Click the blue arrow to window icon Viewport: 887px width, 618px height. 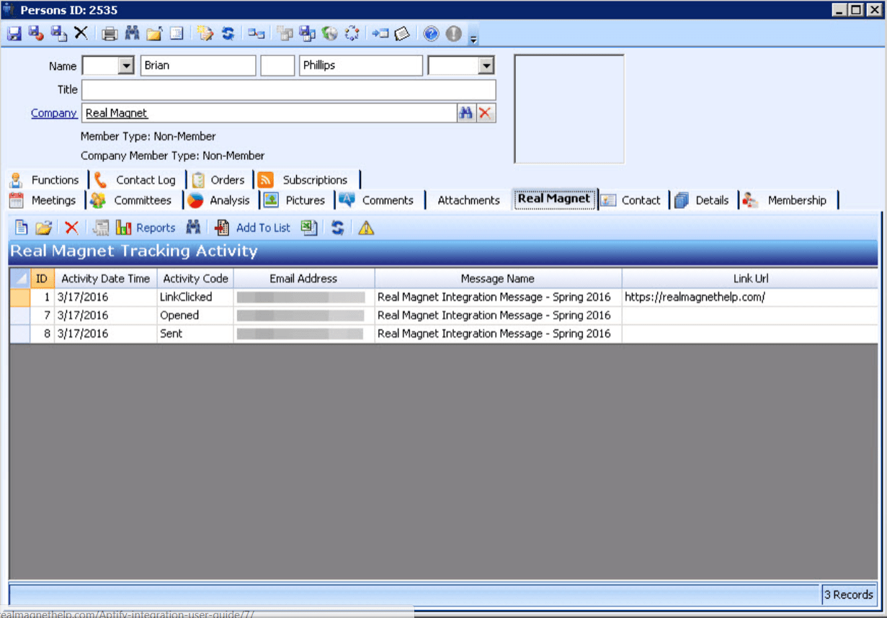coord(380,33)
